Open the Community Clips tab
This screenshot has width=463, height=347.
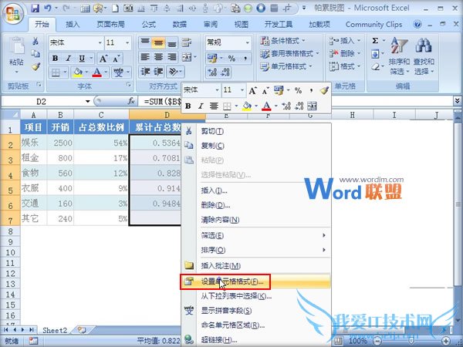click(373, 24)
